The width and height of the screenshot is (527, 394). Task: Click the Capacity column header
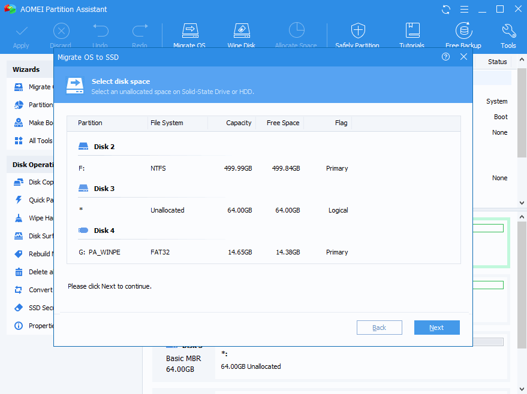click(x=231, y=123)
